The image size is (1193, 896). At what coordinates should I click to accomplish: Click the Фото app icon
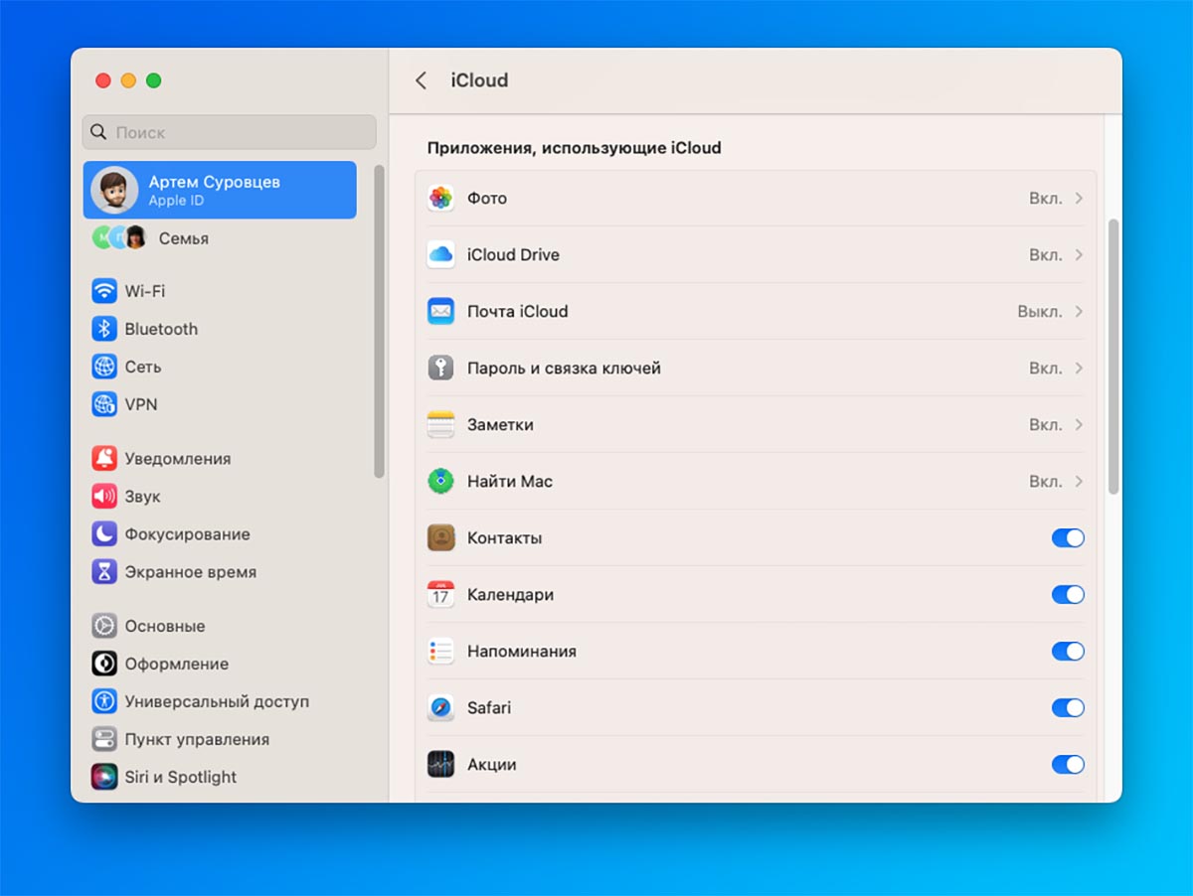point(440,198)
